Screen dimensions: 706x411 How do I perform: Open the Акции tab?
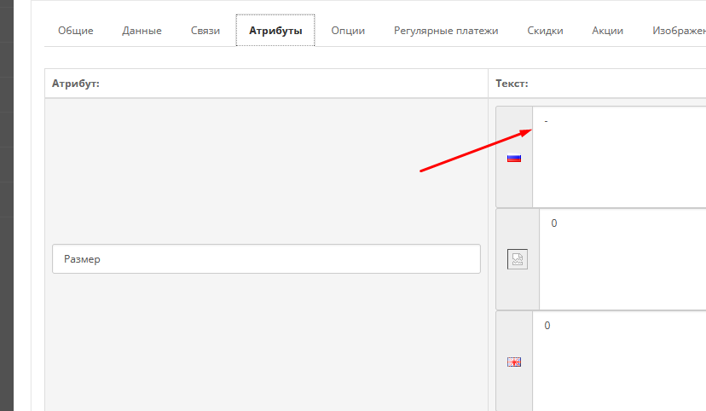click(x=607, y=31)
